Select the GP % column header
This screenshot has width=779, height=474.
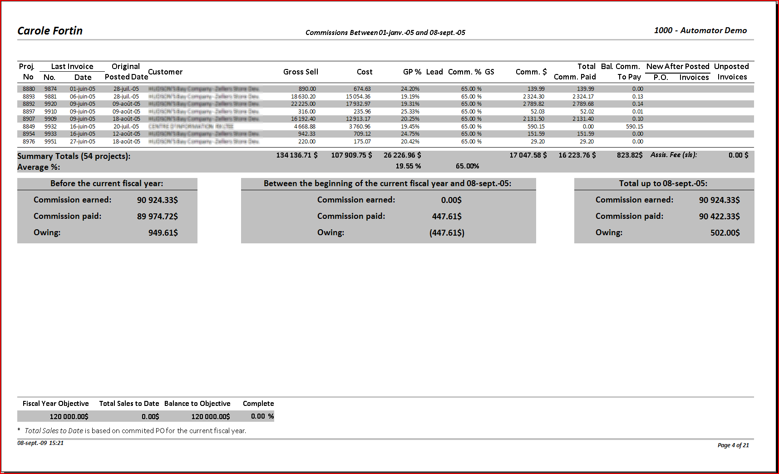(x=412, y=72)
